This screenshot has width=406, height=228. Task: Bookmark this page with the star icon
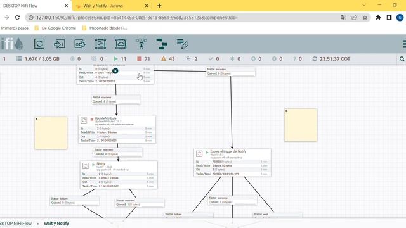[365, 18]
